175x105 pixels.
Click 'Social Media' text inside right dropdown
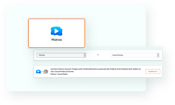point(118,55)
